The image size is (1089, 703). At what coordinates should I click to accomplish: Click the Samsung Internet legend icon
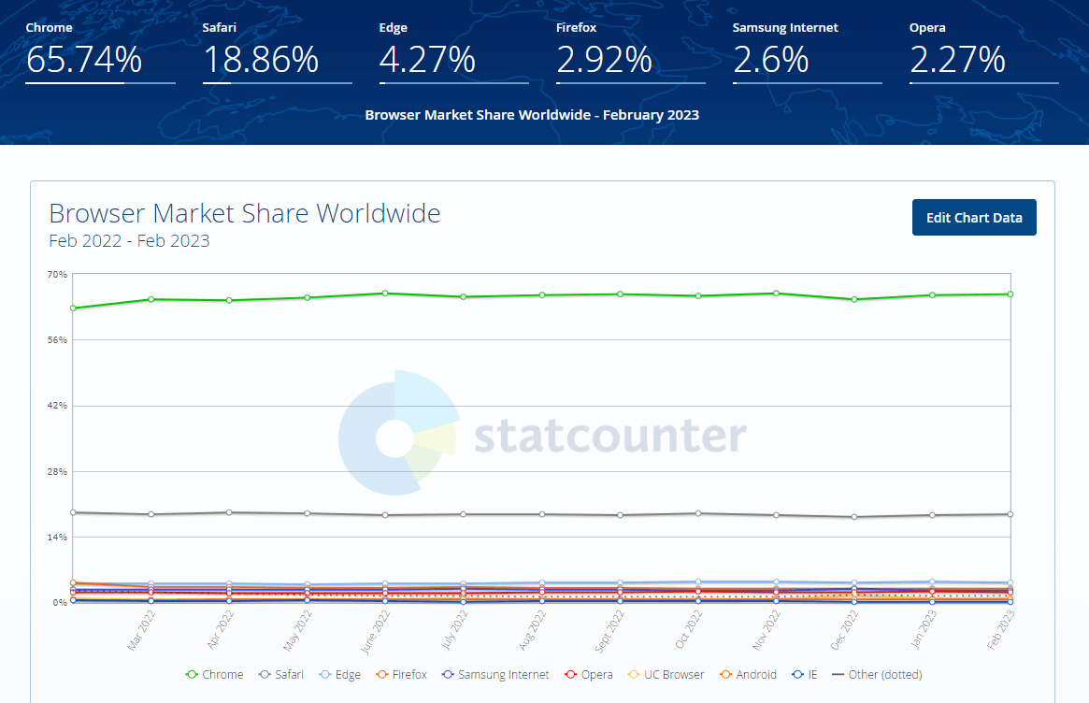pos(450,674)
